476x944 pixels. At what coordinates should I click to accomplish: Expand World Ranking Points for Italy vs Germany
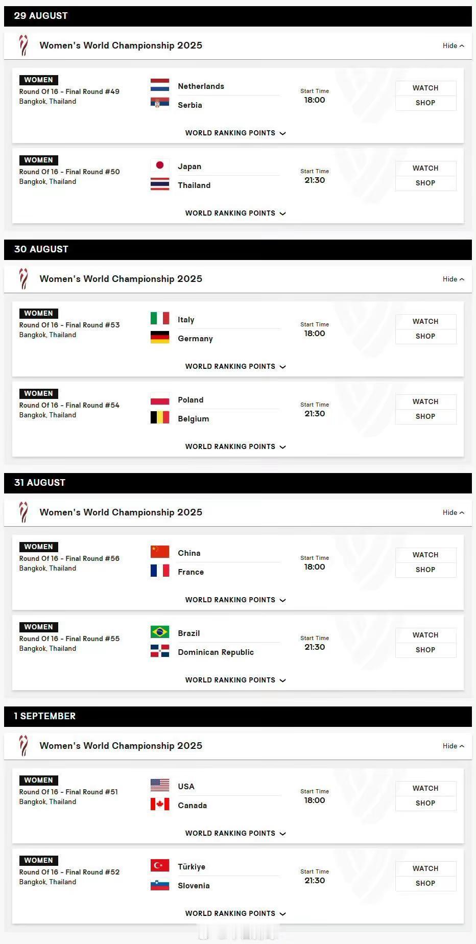pyautogui.click(x=235, y=366)
